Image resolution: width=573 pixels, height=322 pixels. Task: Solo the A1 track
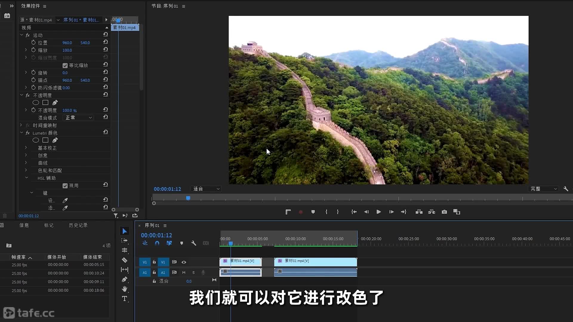coord(193,273)
